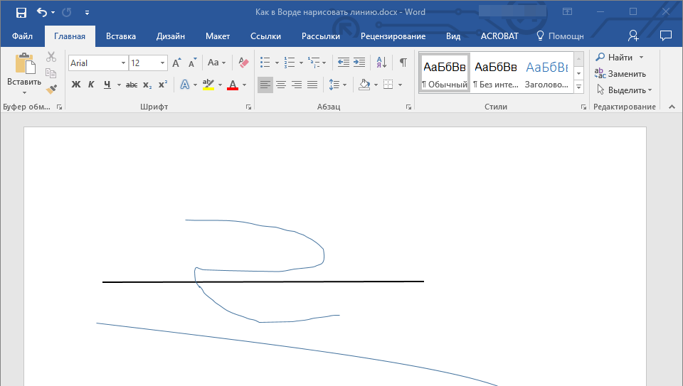This screenshot has height=386, width=683.
Task: Toggle bold formatting Ж
Action: (x=76, y=85)
